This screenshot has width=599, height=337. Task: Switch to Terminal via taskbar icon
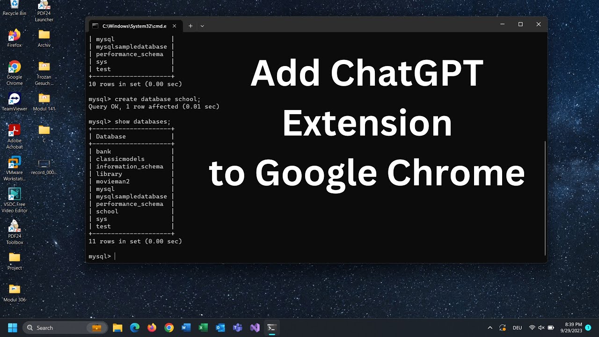pos(271,328)
